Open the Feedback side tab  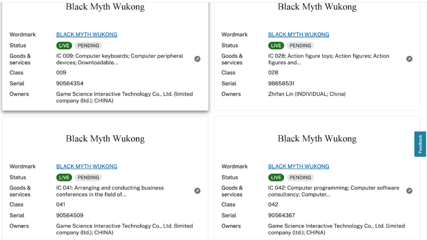pos(420,144)
